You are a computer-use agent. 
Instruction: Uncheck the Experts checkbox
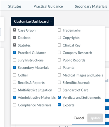click(x=59, y=105)
